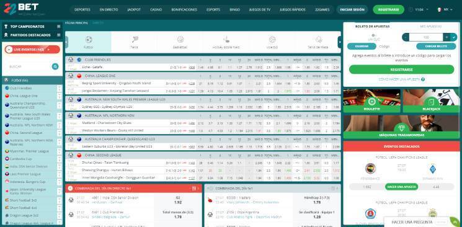
Task: Select the Tenis sport icon
Action: (x=135, y=40)
